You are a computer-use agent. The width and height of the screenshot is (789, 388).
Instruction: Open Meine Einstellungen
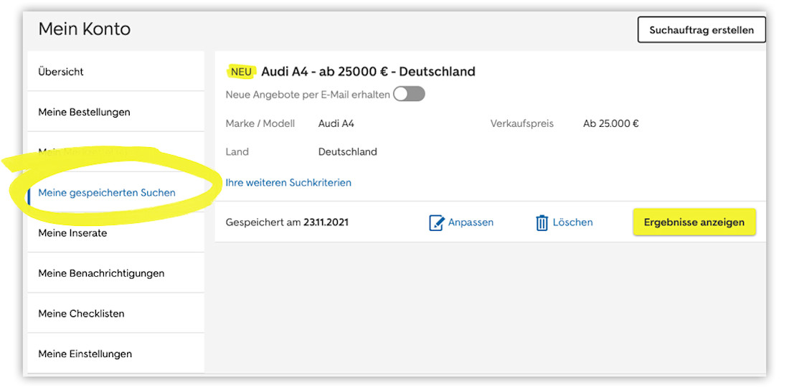pos(85,354)
